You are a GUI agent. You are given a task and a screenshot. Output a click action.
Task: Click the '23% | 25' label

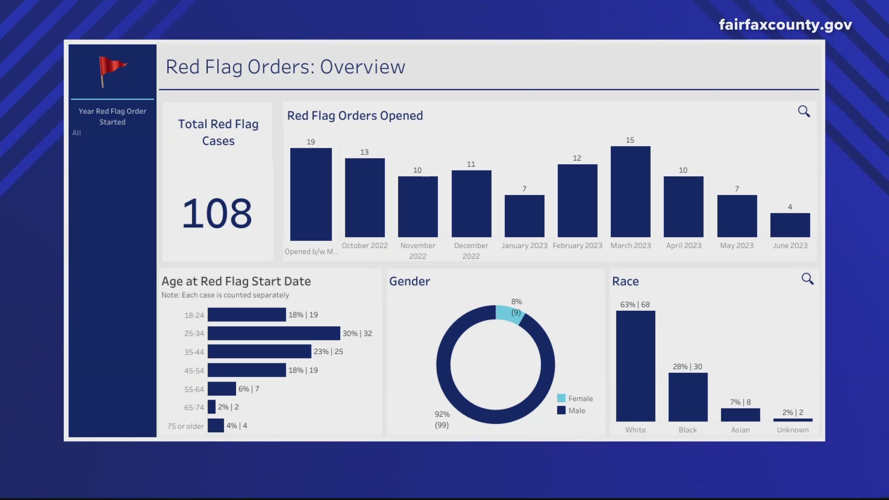click(328, 351)
